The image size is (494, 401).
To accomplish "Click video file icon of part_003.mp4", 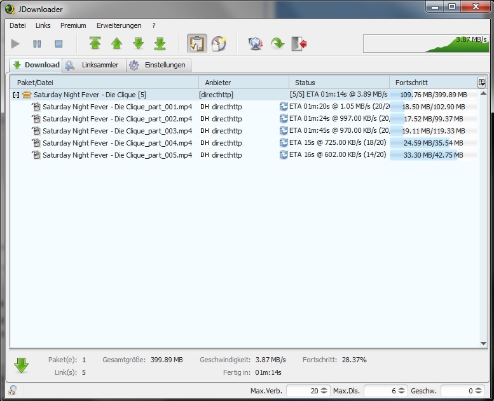I will click(36, 131).
